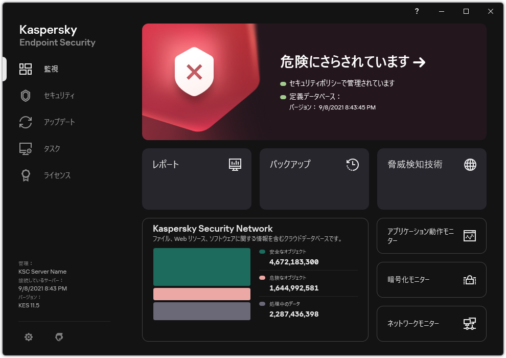Open the 危険にさらされています status details
Image resolution: width=506 pixels, height=358 pixels.
click(x=352, y=61)
